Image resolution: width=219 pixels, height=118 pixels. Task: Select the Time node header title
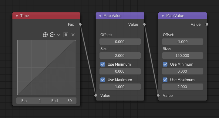(25, 16)
